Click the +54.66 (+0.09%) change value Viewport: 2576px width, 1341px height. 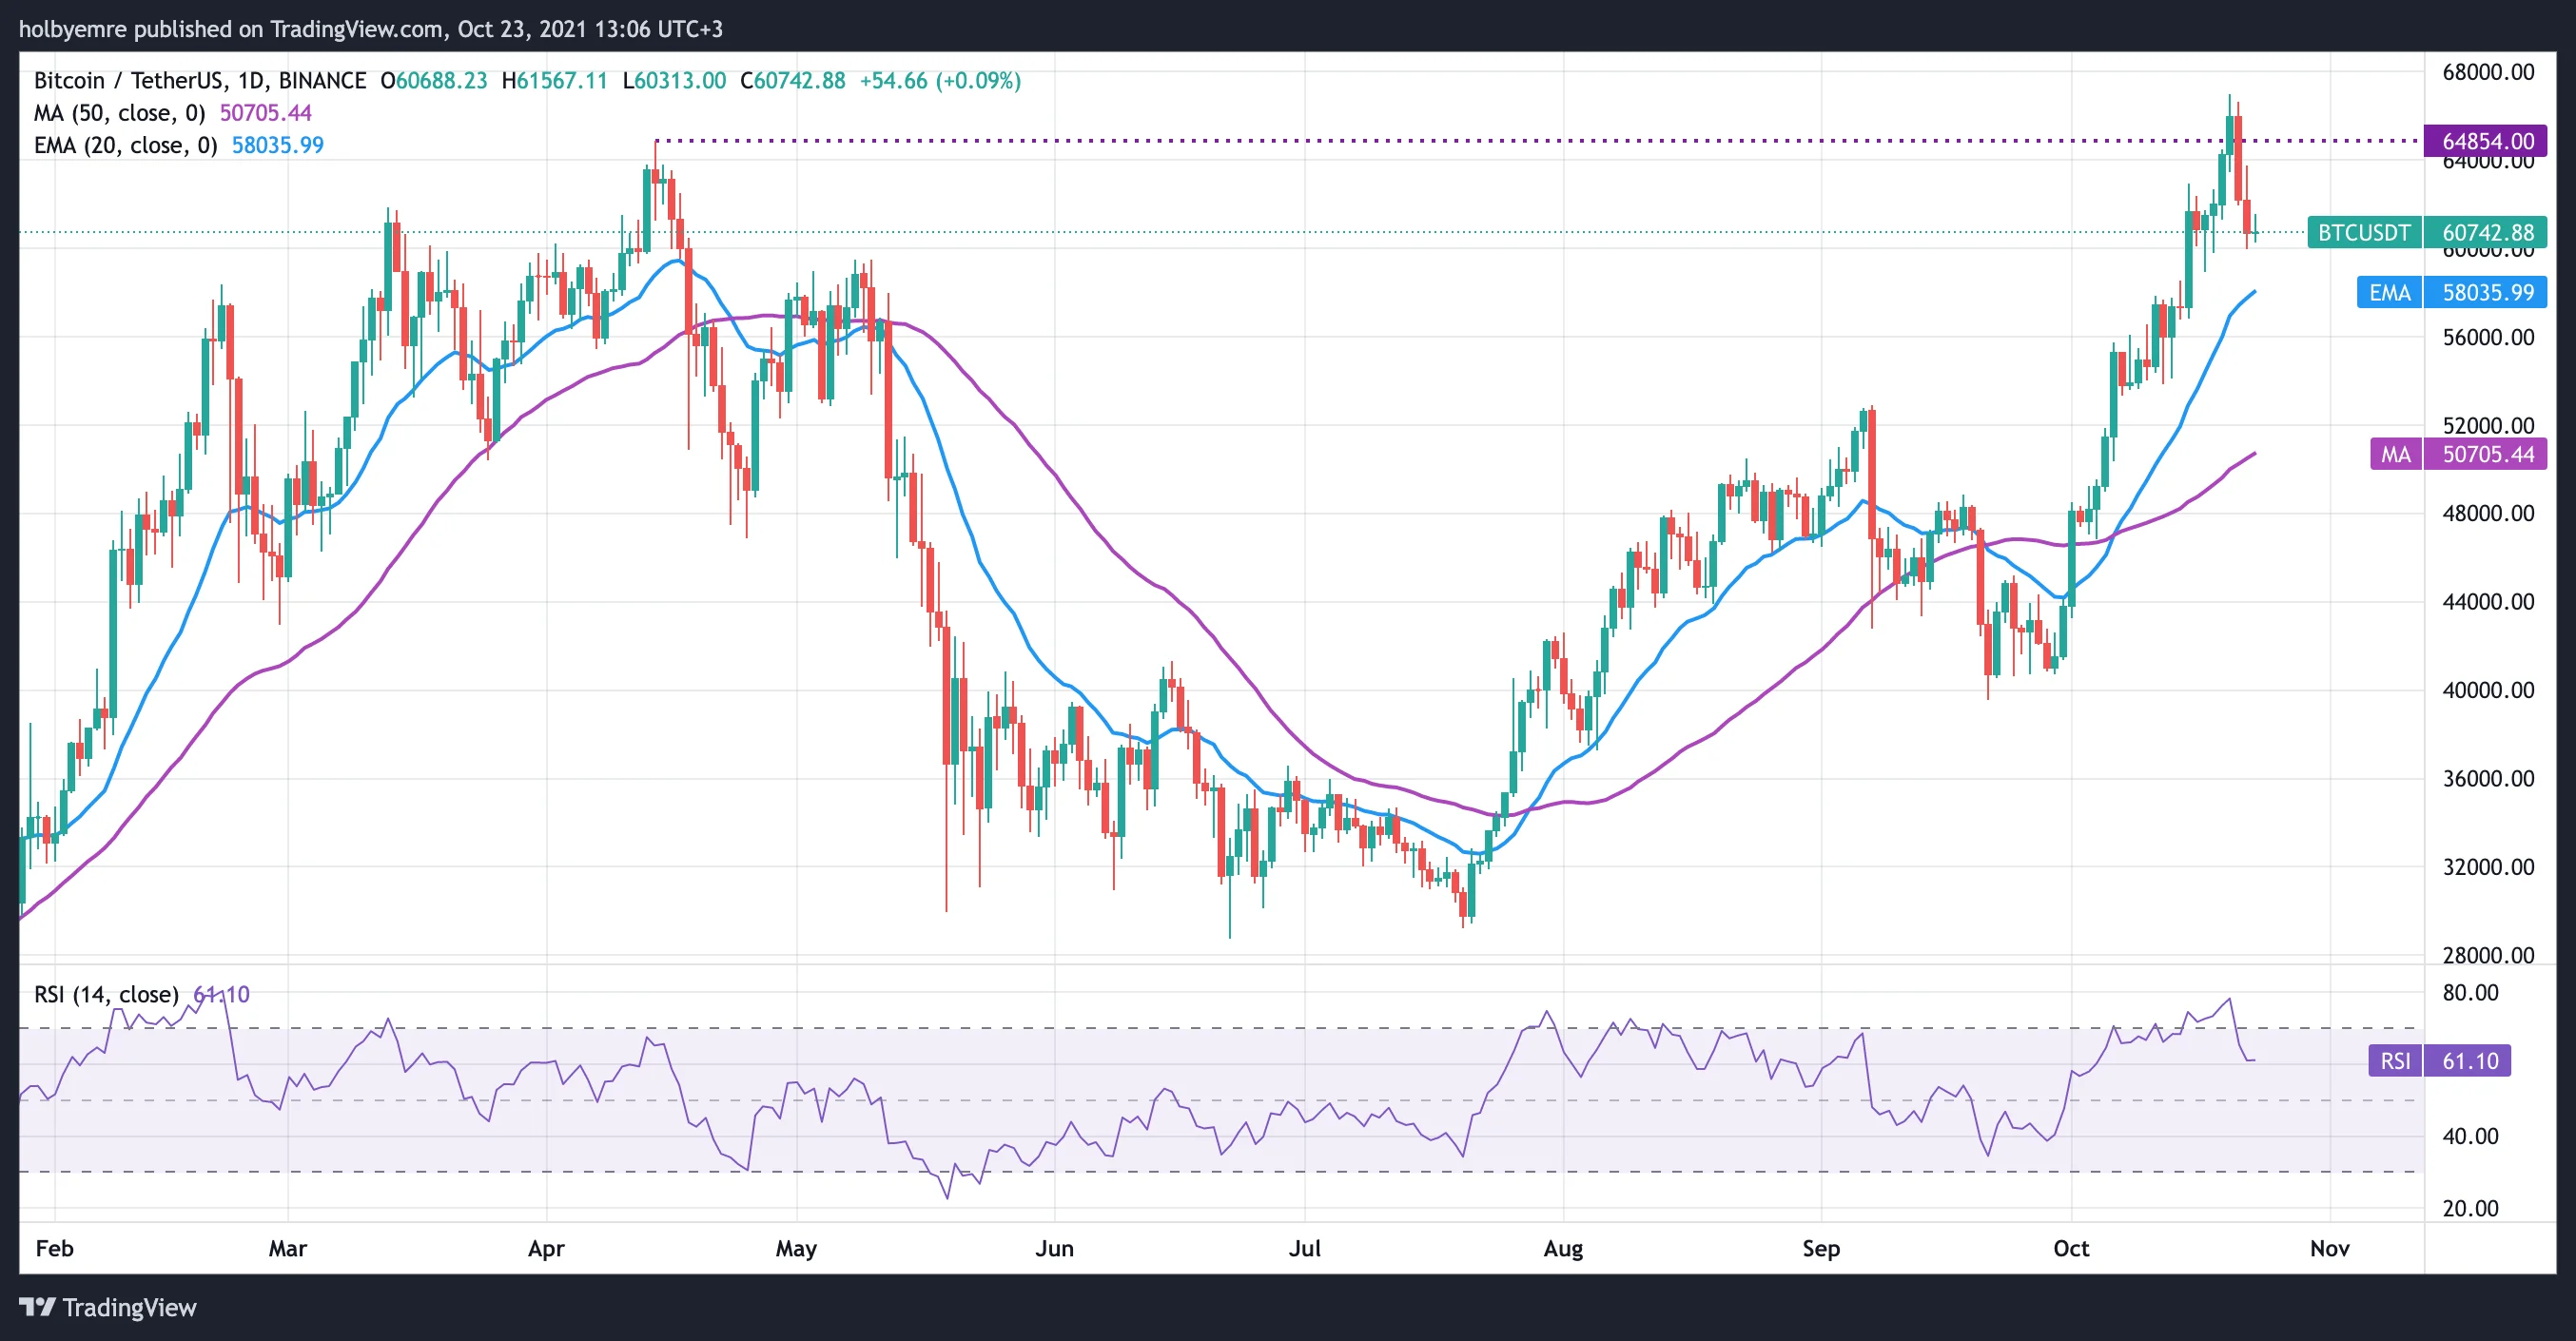pyautogui.click(x=940, y=80)
